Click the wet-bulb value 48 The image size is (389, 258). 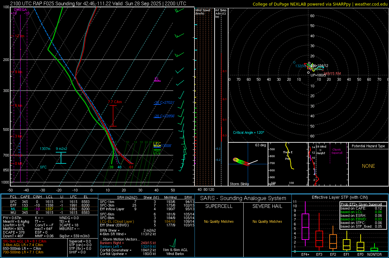coord(119,167)
